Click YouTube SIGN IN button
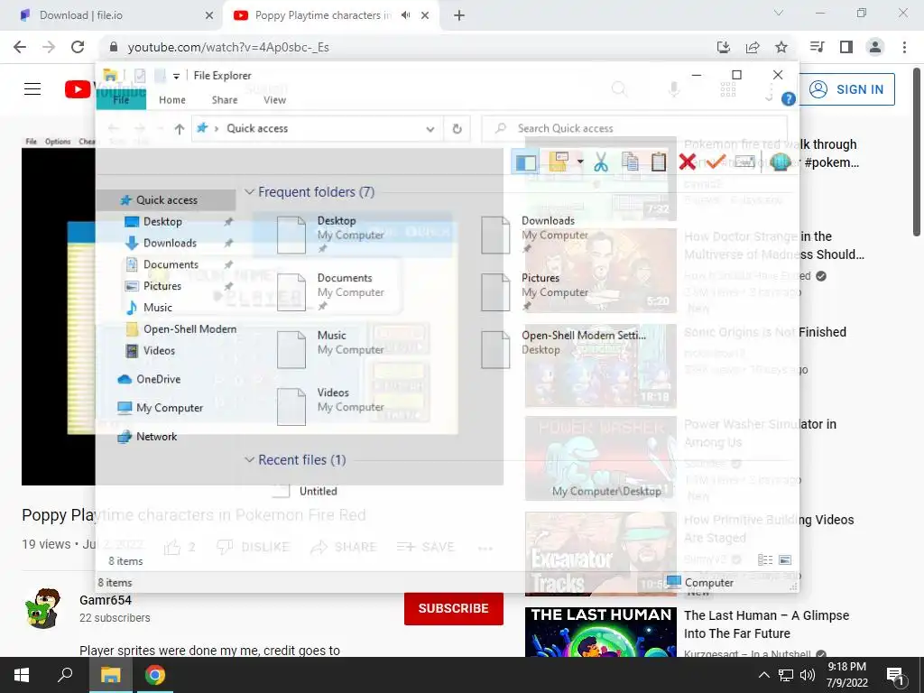 coord(847,89)
